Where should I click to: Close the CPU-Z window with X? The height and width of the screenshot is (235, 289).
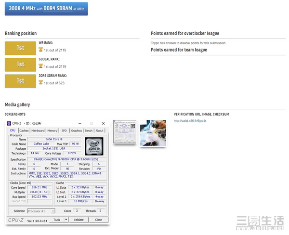[103, 123]
